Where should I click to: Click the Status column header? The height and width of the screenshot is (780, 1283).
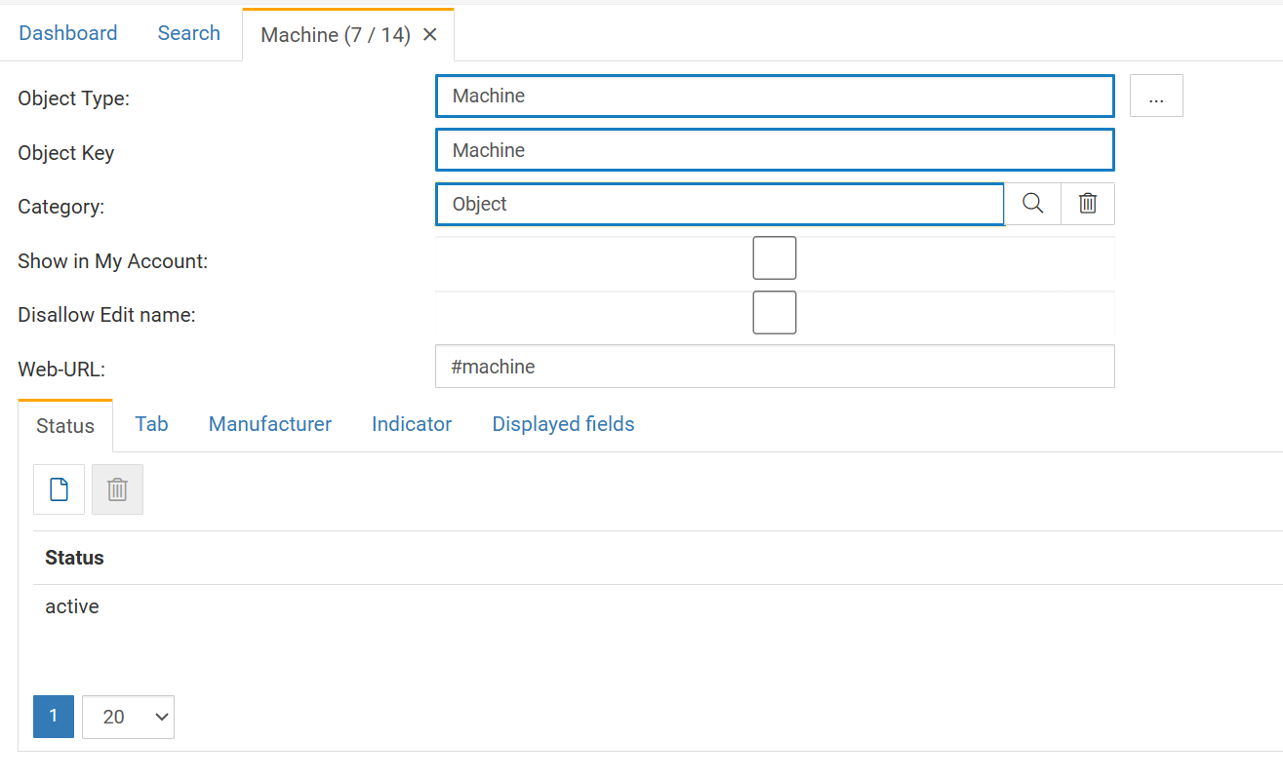(x=74, y=558)
